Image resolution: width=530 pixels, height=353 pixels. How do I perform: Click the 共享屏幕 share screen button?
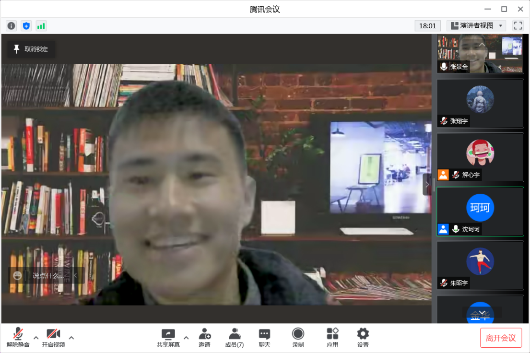168,338
